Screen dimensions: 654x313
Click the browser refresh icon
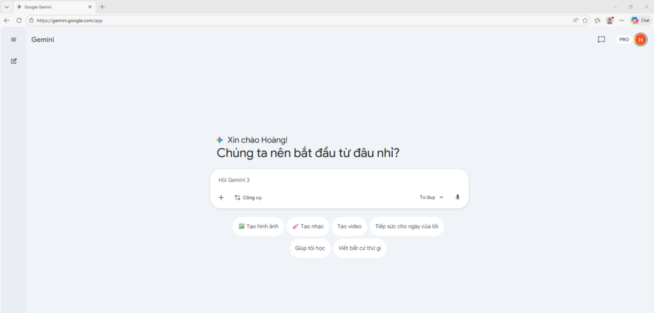click(19, 20)
